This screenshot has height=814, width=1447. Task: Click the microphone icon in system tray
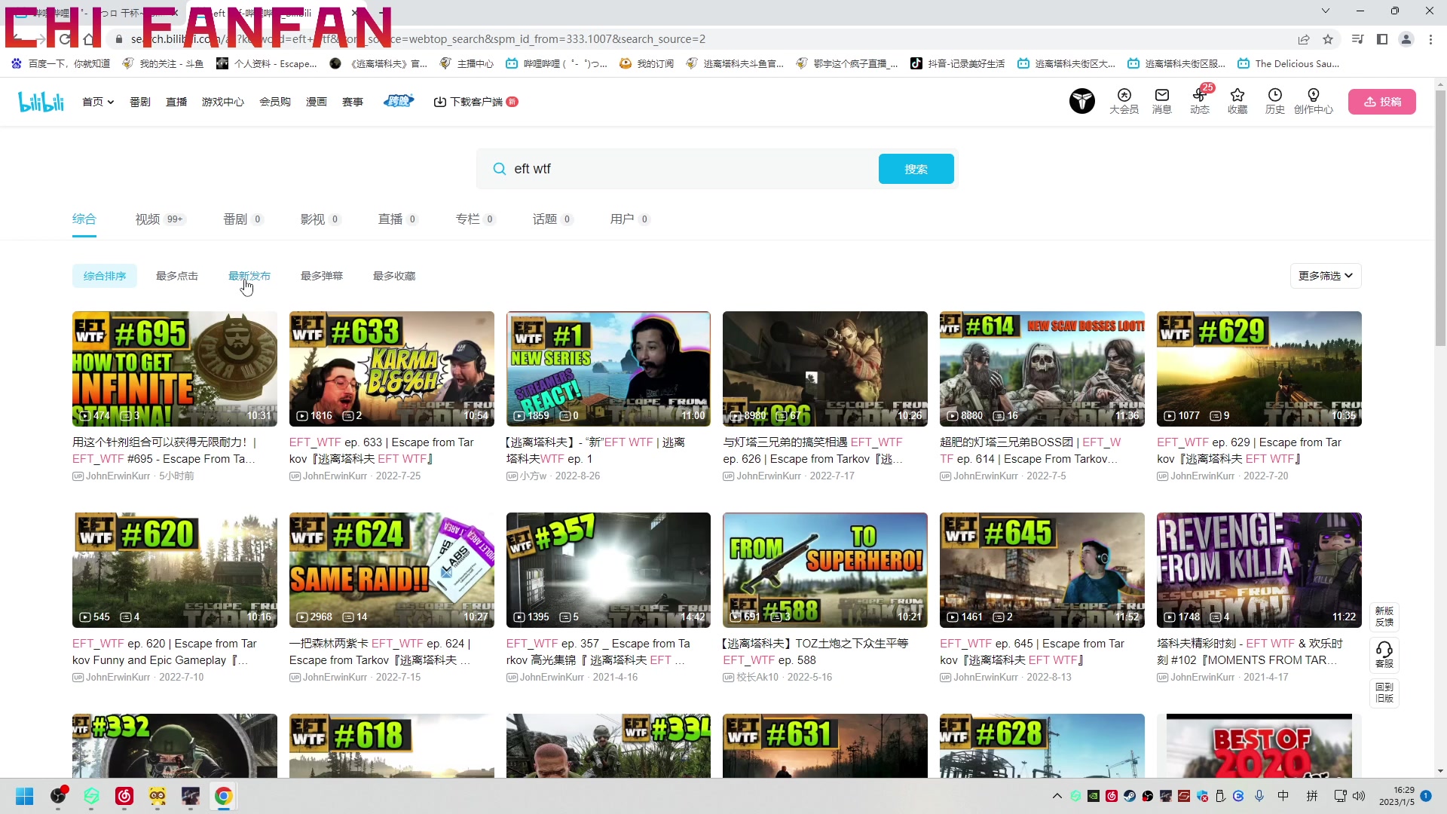pyautogui.click(x=1259, y=796)
